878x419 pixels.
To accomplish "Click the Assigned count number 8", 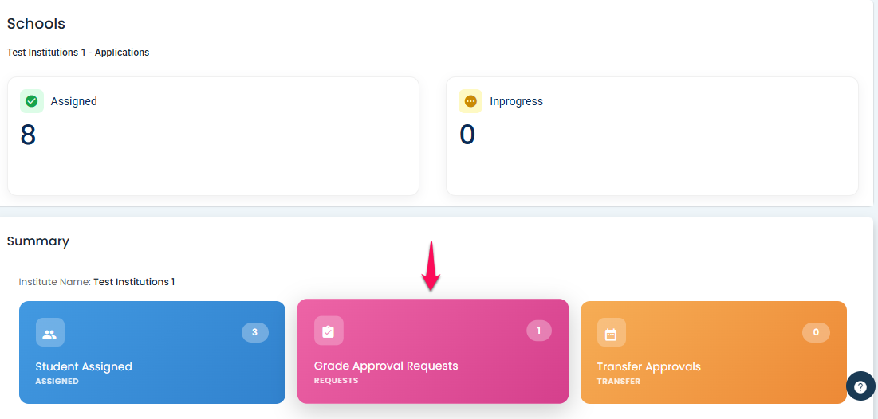I will pos(28,135).
